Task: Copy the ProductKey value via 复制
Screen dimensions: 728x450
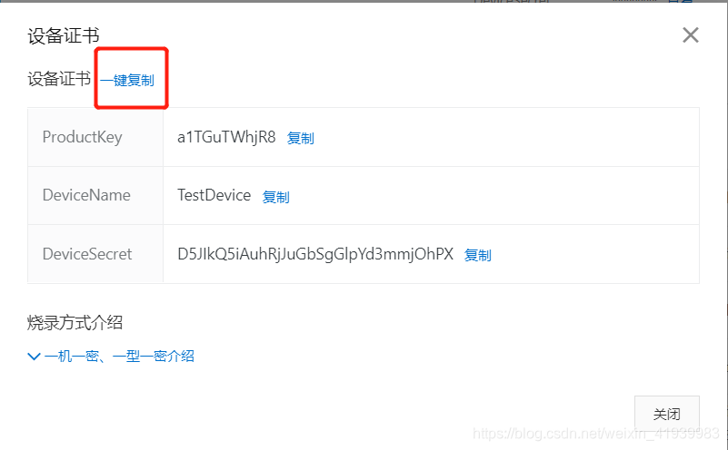Action: click(301, 138)
